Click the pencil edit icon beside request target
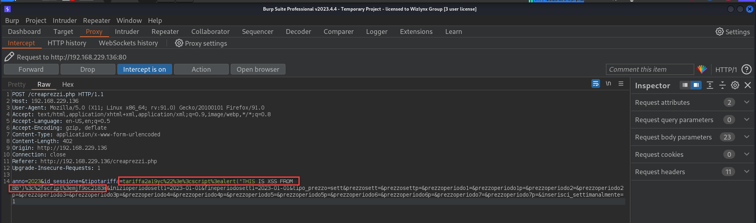Image resolution: width=756 pixels, height=223 pixels. [9, 57]
